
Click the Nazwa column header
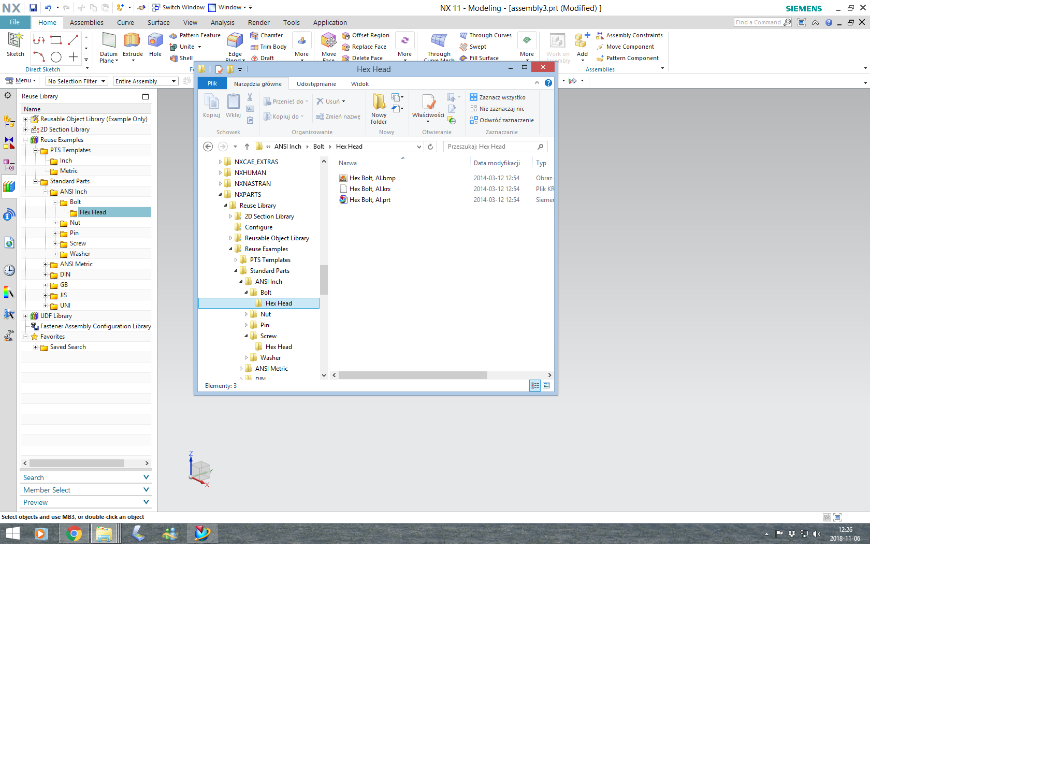click(348, 163)
